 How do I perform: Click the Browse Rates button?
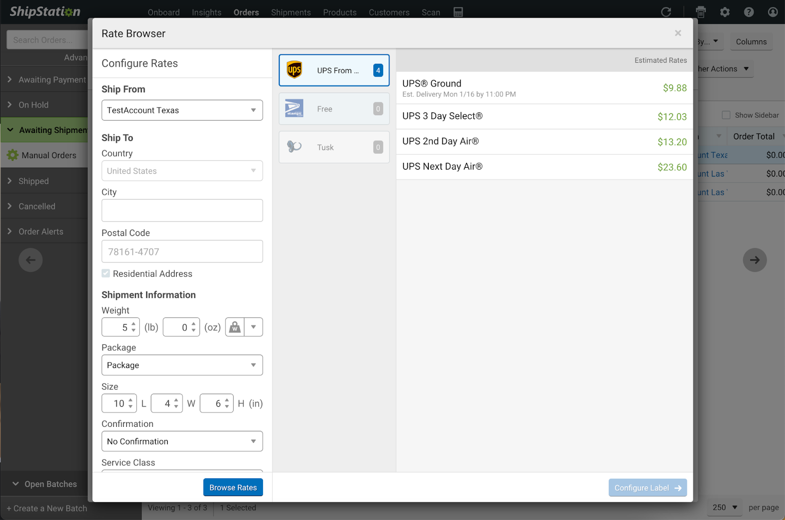point(233,487)
